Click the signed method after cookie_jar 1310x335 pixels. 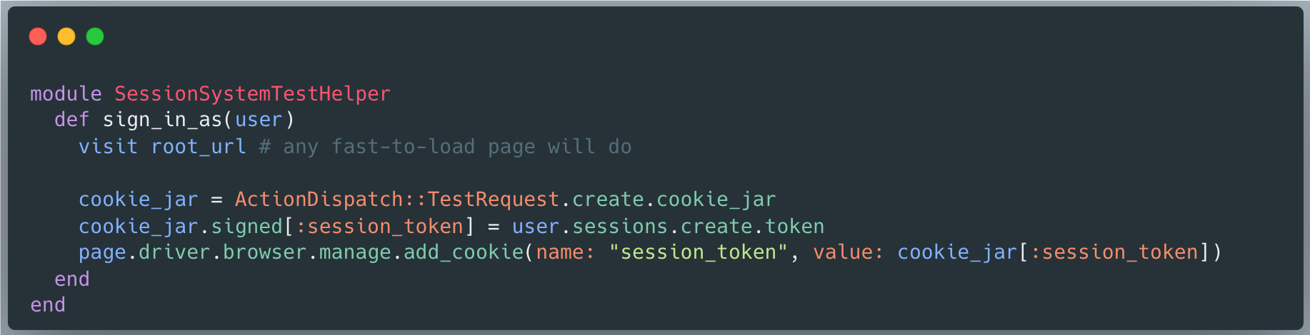point(246,227)
